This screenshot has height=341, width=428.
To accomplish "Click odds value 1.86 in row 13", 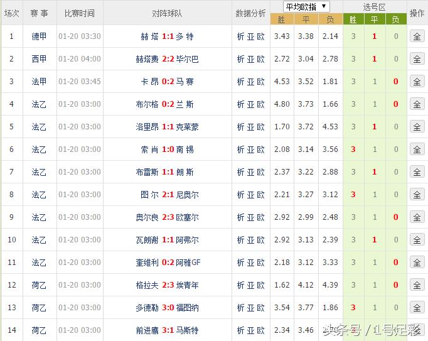I will click(330, 308).
